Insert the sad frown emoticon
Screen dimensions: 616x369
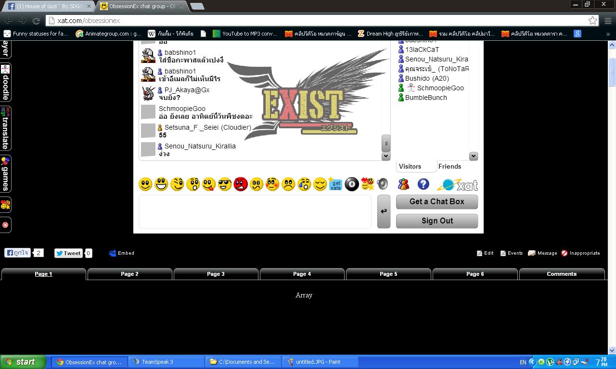(x=288, y=184)
